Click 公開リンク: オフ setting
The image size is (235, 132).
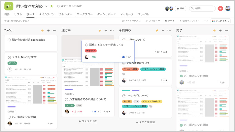click(x=189, y=21)
